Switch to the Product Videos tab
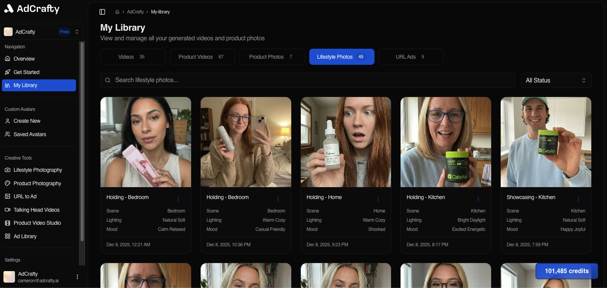 point(203,57)
